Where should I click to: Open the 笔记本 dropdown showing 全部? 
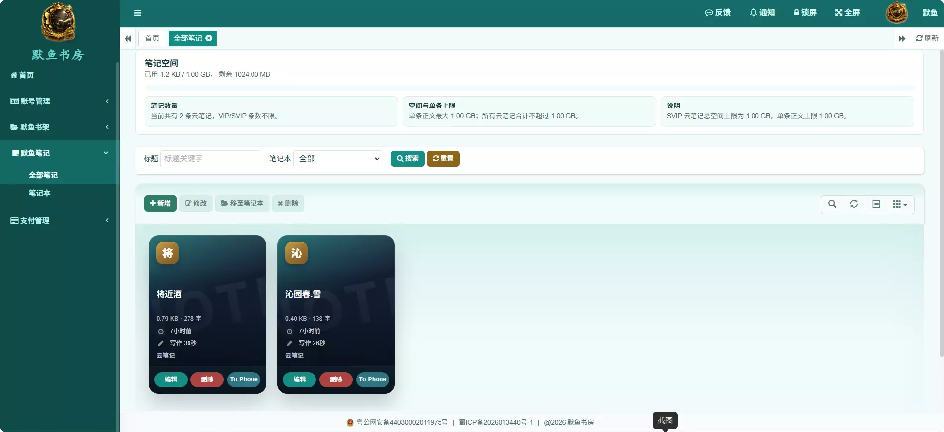(x=338, y=159)
